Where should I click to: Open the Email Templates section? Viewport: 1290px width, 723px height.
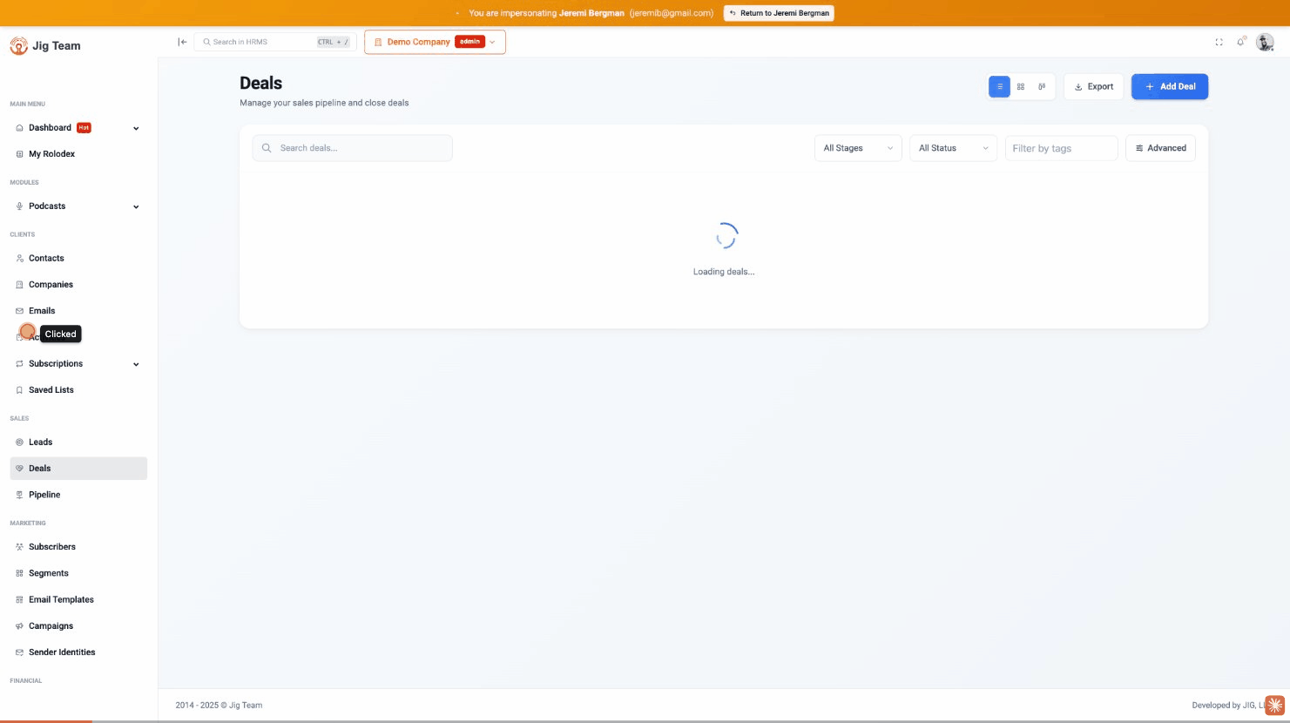pyautogui.click(x=60, y=599)
